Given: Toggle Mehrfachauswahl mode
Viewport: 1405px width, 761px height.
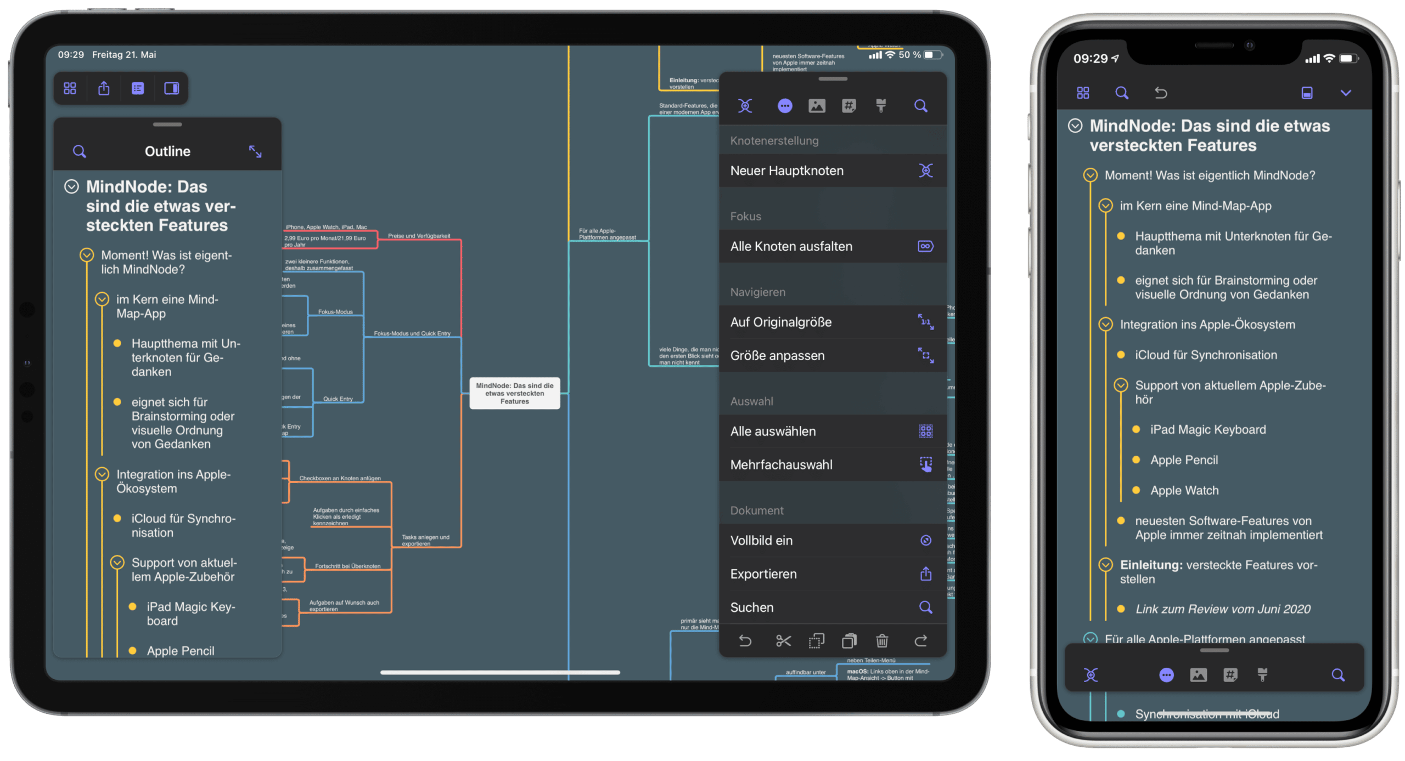Looking at the screenshot, I should coord(833,464).
